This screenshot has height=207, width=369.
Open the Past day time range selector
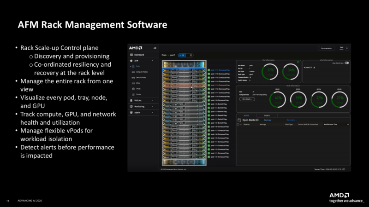(x=268, y=120)
